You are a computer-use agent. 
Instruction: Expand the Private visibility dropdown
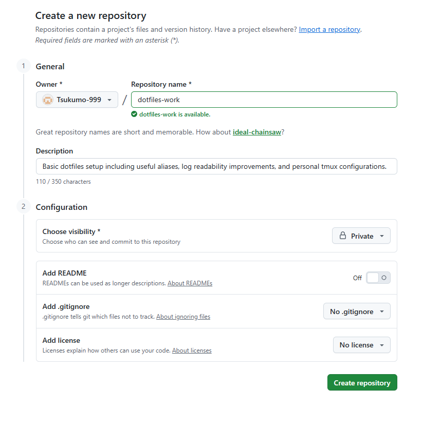(x=361, y=236)
